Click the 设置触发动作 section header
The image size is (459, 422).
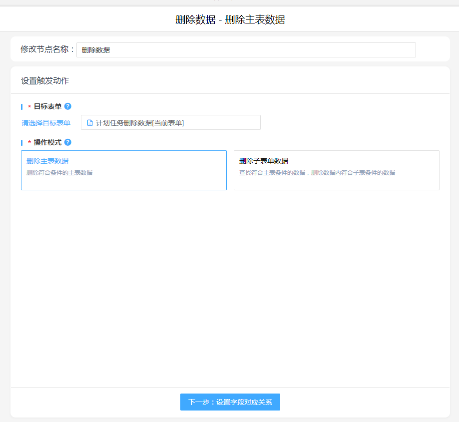45,80
